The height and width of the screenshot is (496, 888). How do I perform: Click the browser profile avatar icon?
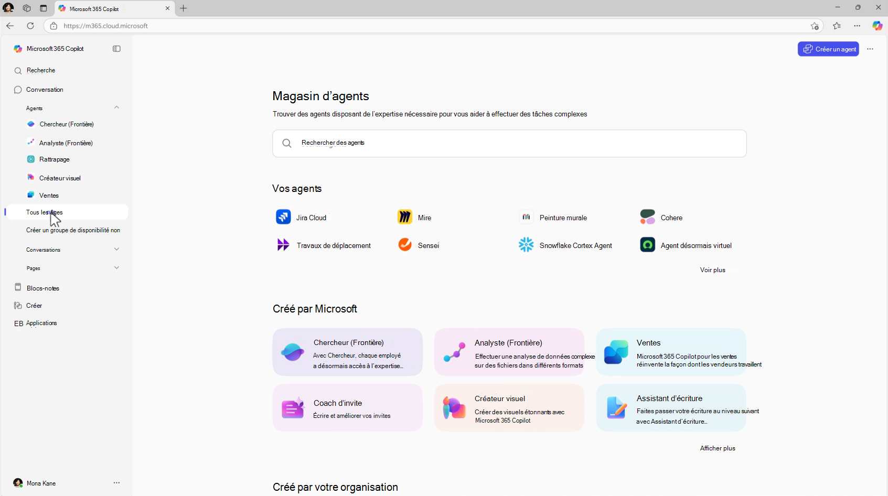point(8,8)
